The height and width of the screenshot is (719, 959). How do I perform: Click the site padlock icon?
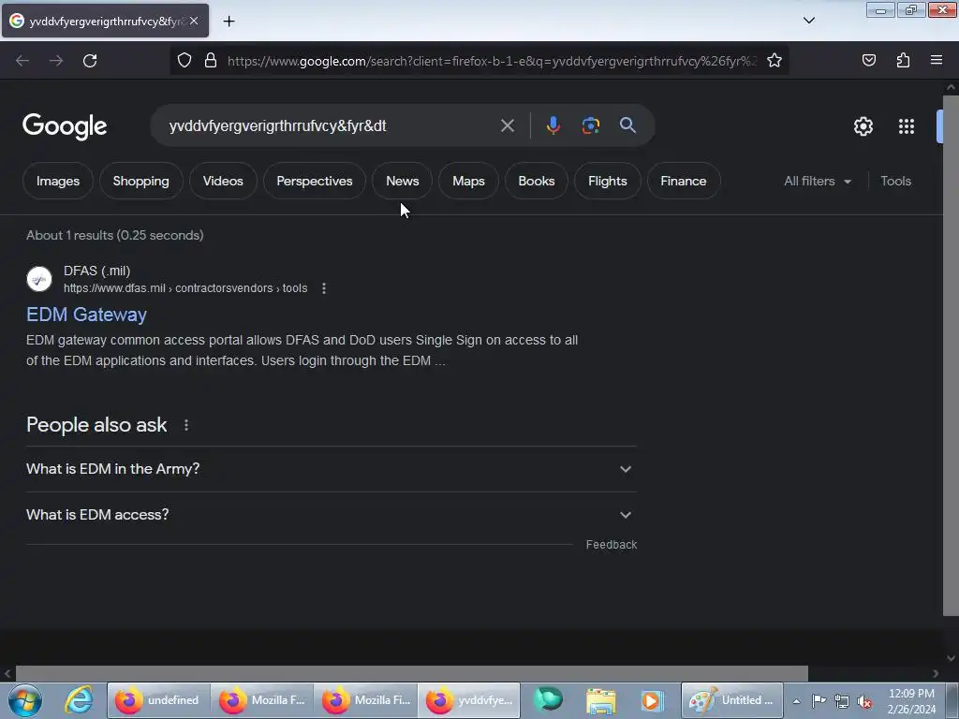point(211,60)
